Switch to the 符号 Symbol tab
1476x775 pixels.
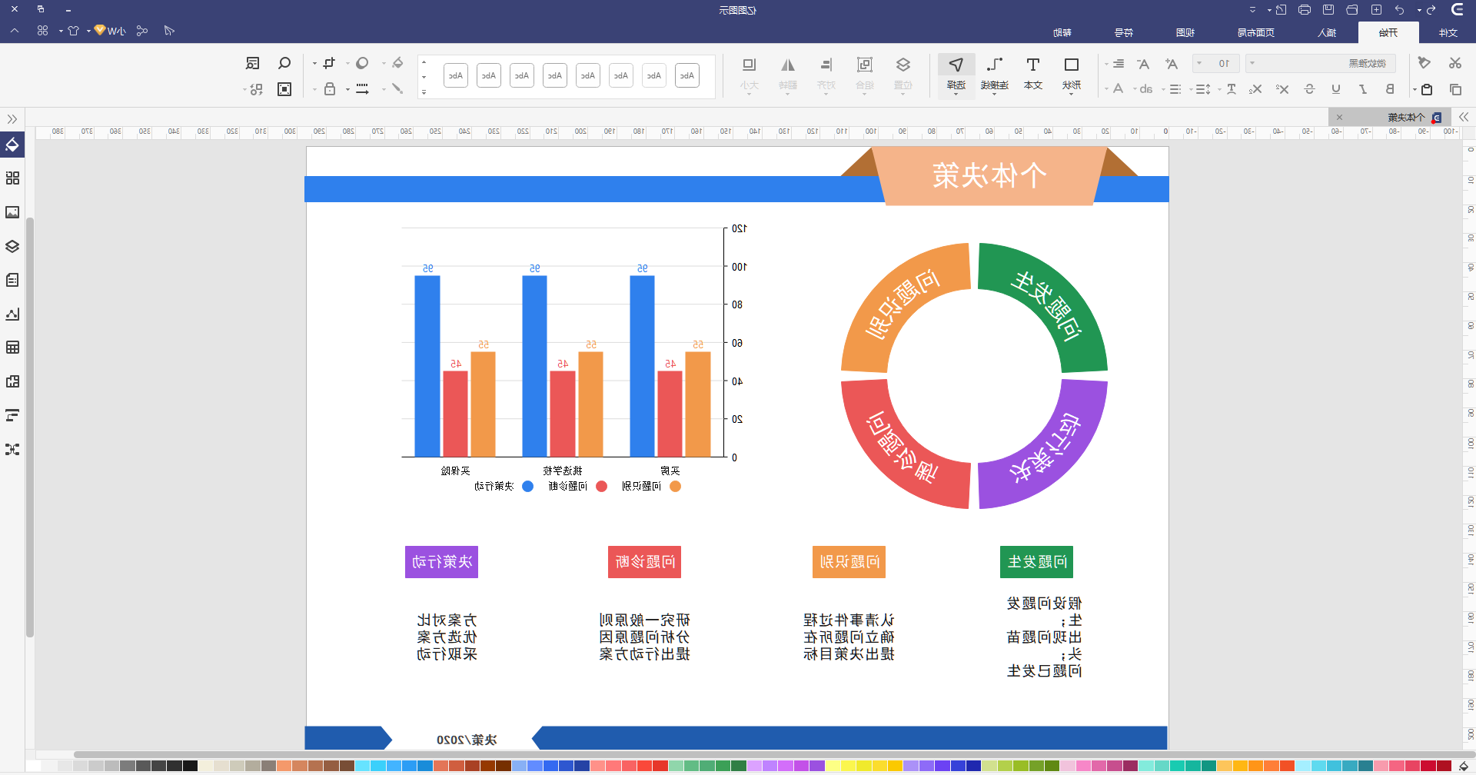tap(1124, 32)
